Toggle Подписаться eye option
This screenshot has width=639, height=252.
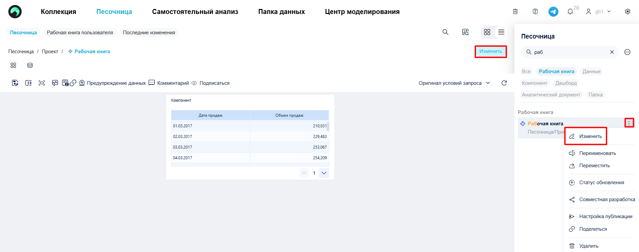(x=210, y=83)
